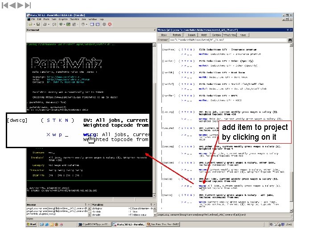Click the green Results window toolbar icon
Viewport: 321px width, 241px height.
tap(68, 25)
